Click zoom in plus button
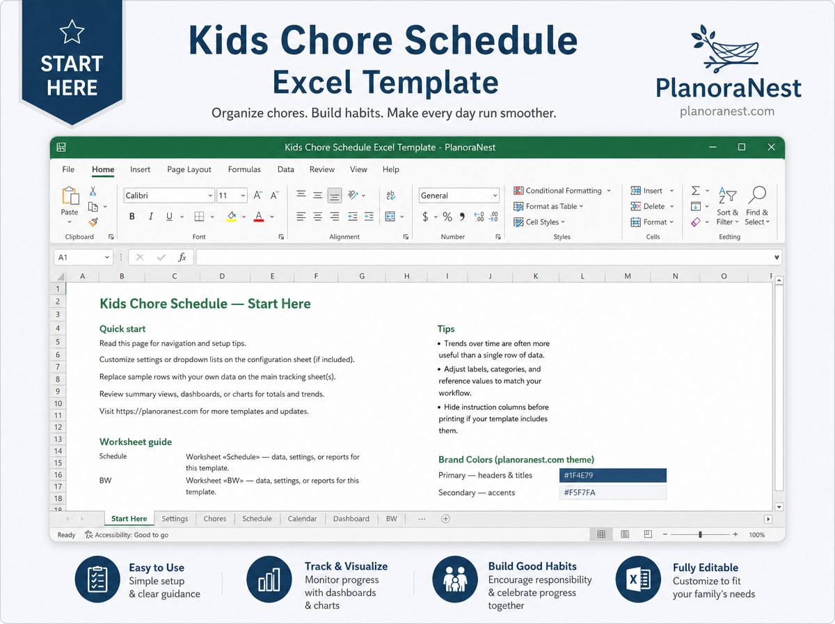 [x=735, y=534]
